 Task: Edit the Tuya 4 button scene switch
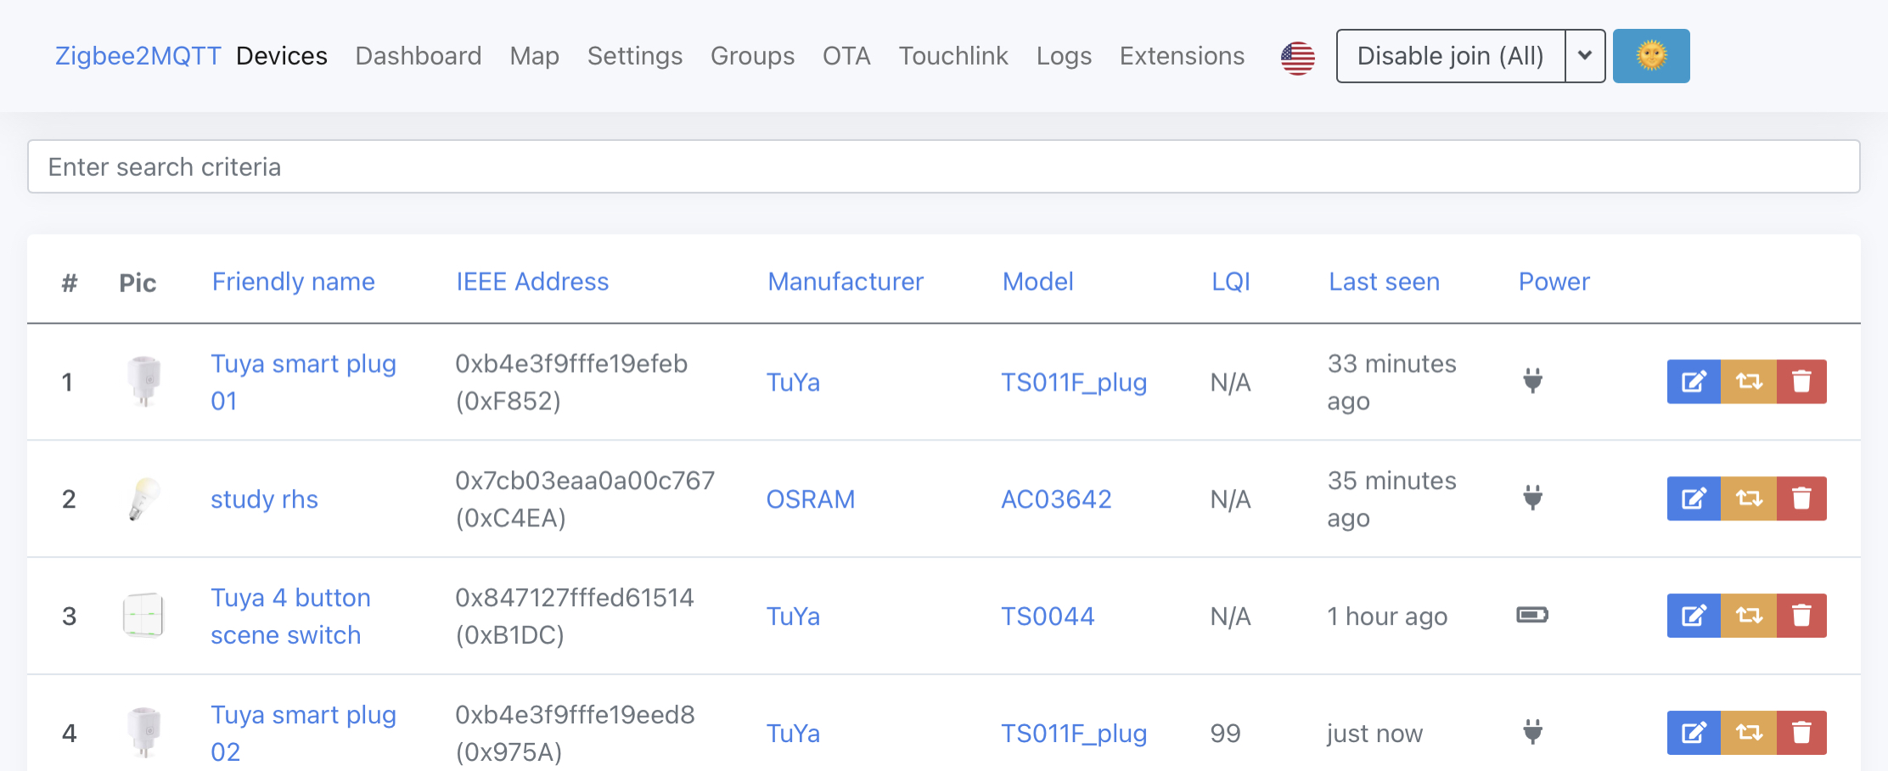[1694, 616]
